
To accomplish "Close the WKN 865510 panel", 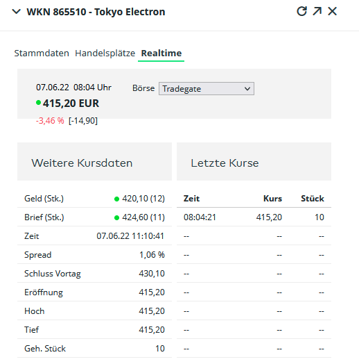I will (333, 11).
